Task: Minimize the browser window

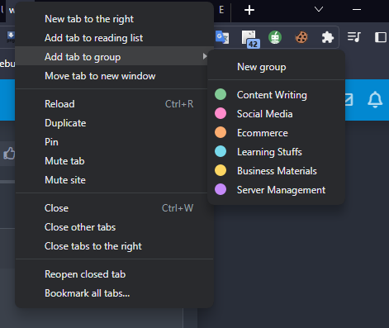Action: (357, 9)
